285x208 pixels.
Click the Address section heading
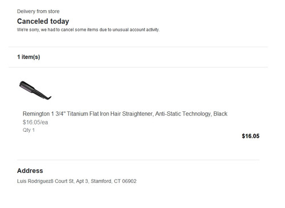click(x=30, y=170)
